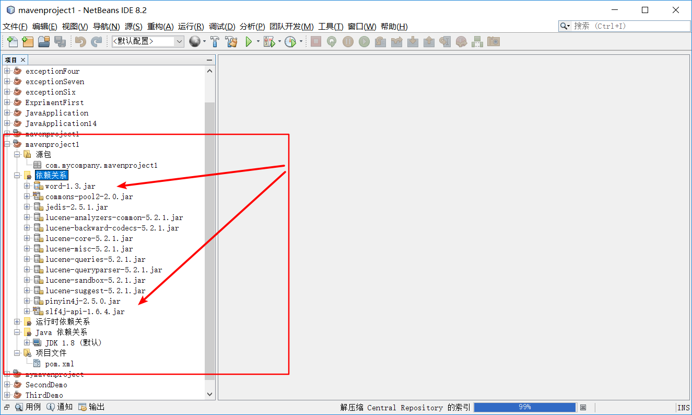Open the 文件(F) menu
This screenshot has width=692, height=415.
coord(15,27)
